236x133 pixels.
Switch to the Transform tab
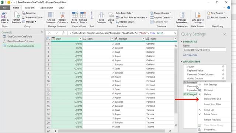click(x=29, y=8)
